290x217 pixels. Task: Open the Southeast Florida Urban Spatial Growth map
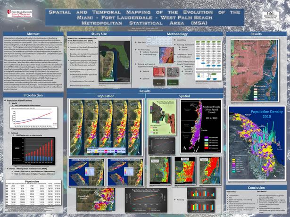[201, 126]
